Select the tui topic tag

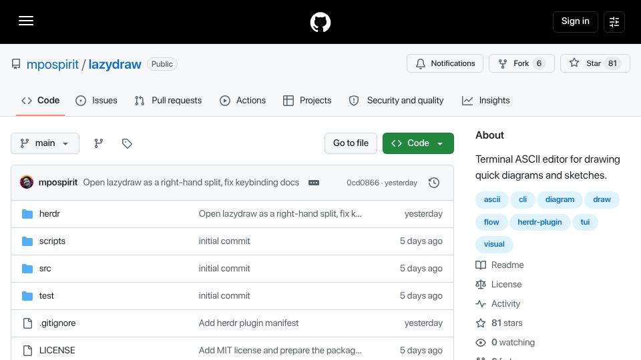pyautogui.click(x=585, y=222)
